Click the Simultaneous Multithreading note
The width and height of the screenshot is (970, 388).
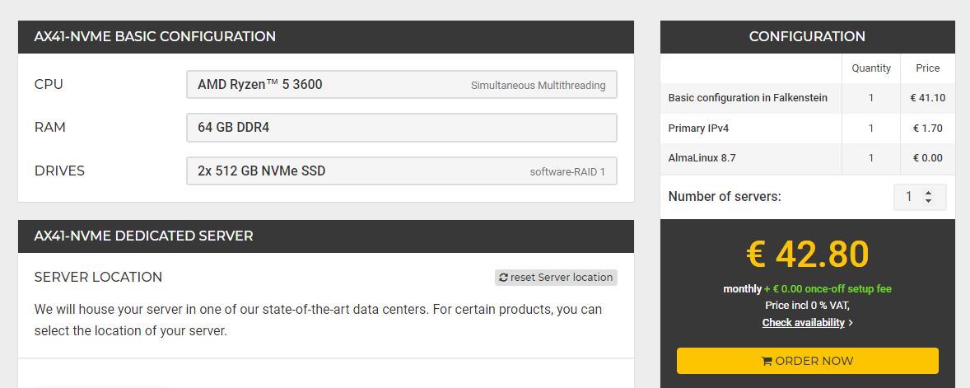click(x=538, y=86)
